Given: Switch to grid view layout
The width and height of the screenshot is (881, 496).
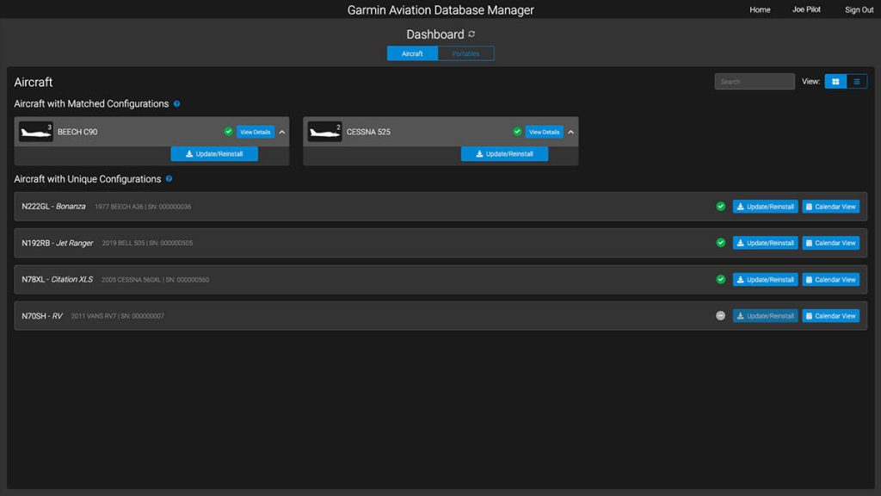Looking at the screenshot, I should pos(835,82).
